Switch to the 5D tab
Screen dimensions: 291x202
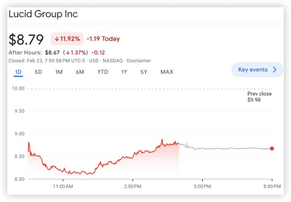tap(39, 72)
